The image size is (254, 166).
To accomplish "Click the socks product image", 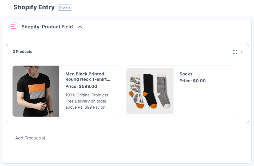I will [x=150, y=91].
